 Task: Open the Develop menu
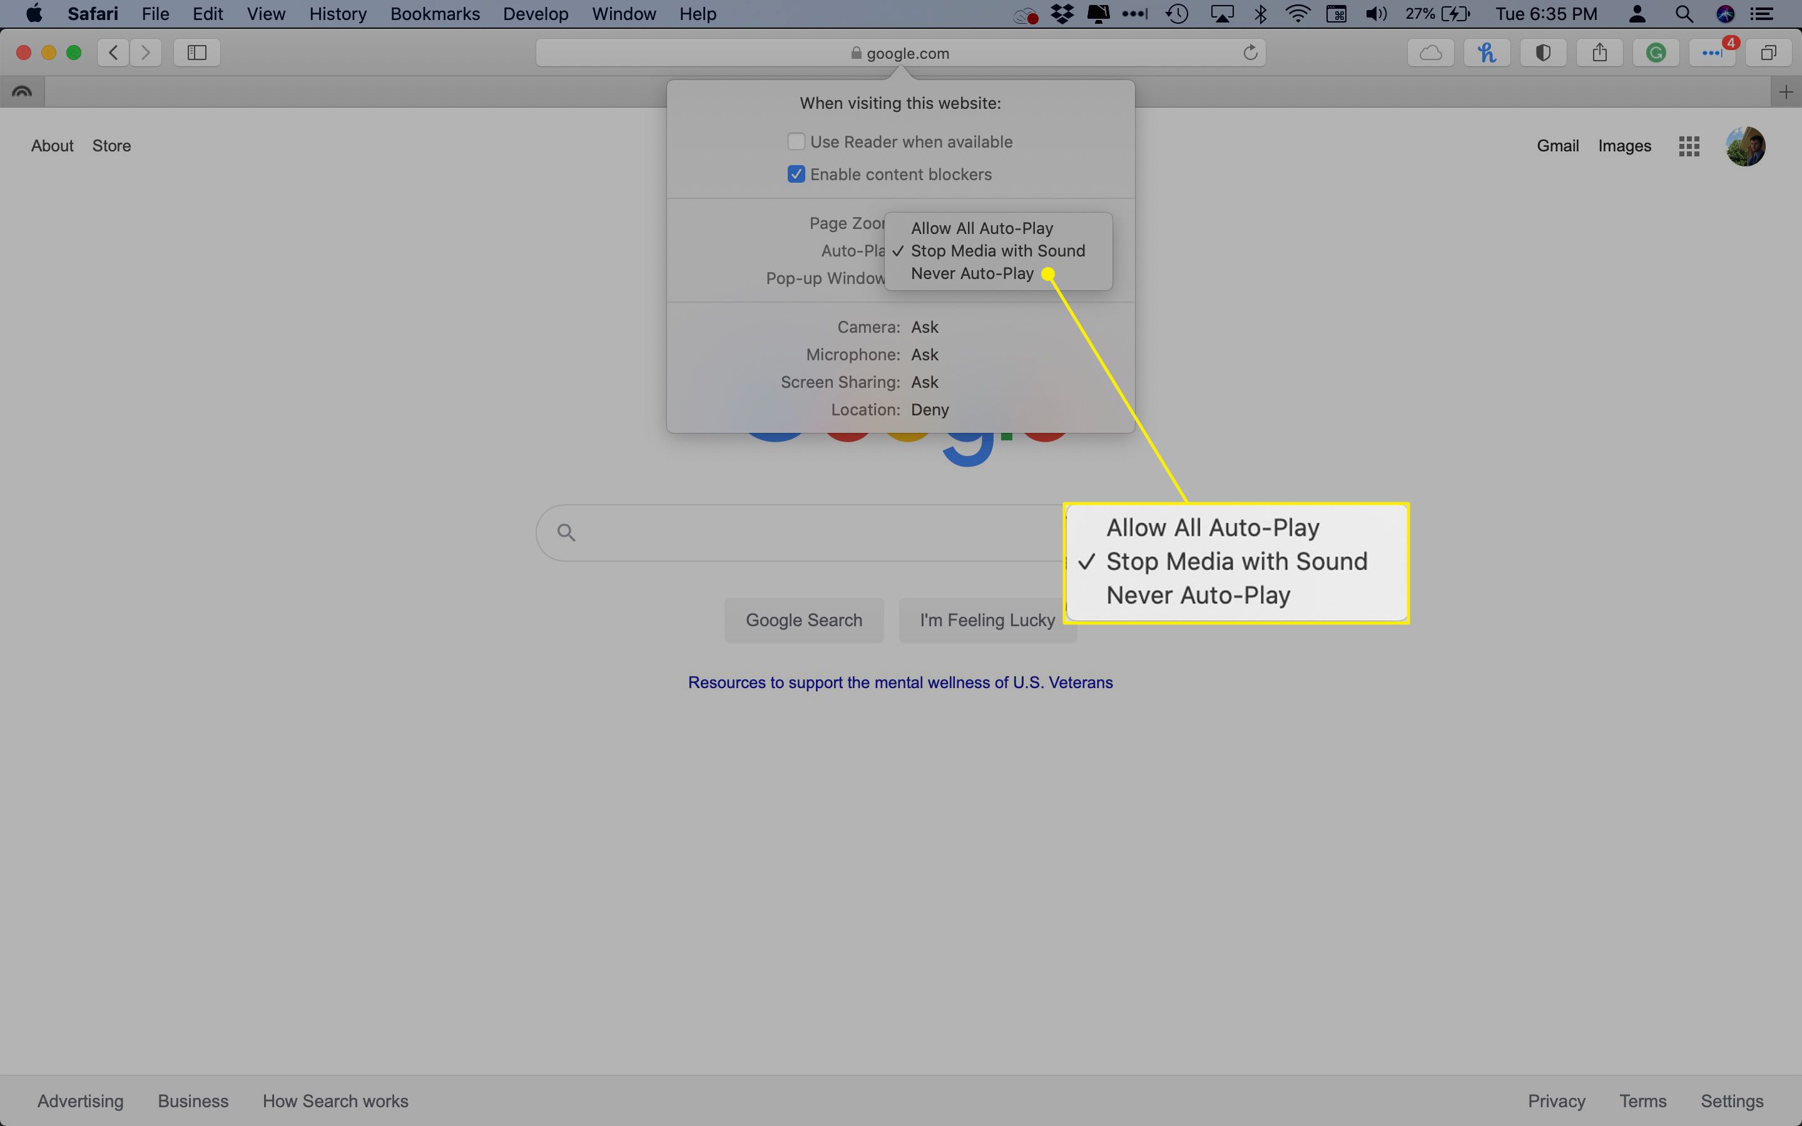coord(536,13)
